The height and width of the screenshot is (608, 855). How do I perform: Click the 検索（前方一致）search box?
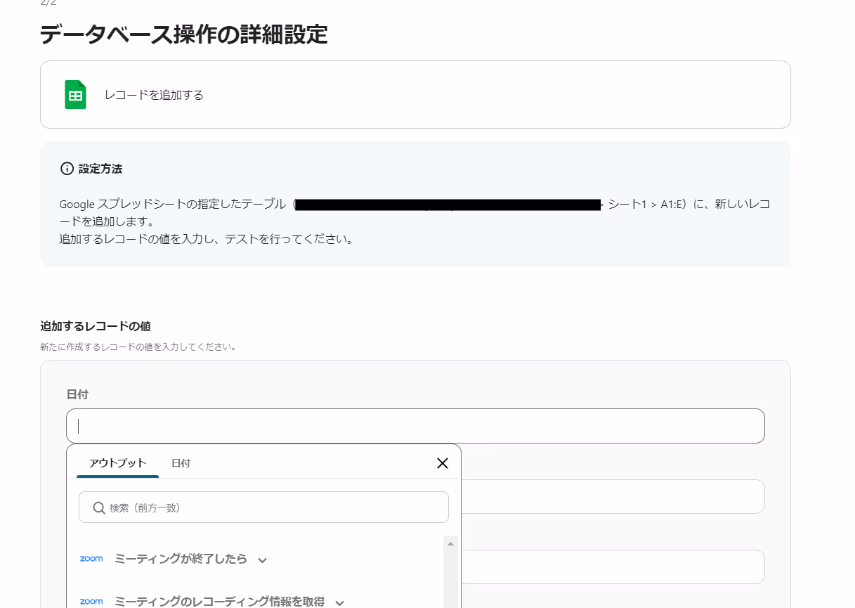pyautogui.click(x=263, y=507)
